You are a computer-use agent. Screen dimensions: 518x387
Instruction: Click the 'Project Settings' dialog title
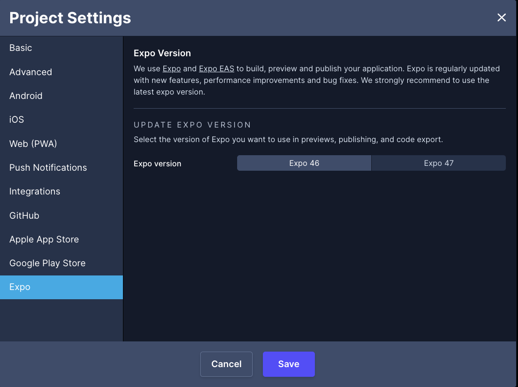pos(70,18)
